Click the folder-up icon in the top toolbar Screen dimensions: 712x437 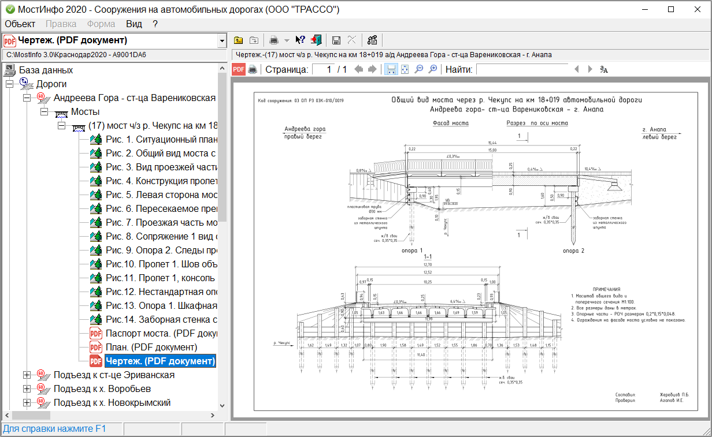[238, 40]
